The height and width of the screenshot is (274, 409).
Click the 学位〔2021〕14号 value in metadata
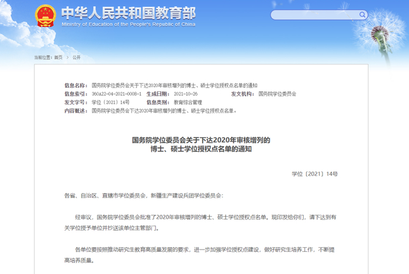click(x=110, y=102)
